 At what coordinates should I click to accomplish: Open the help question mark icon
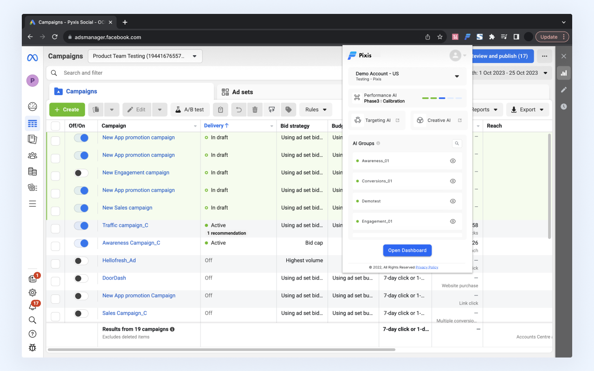(x=32, y=334)
